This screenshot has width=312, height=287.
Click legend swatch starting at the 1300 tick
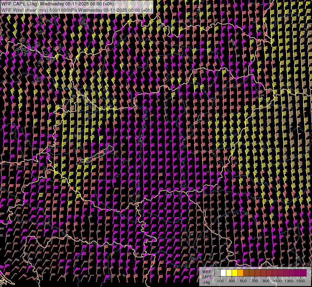pos(292,273)
